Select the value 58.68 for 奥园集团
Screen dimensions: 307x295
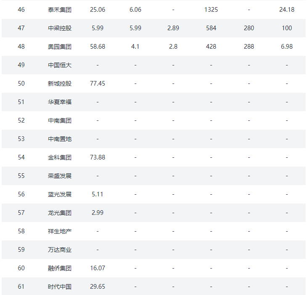point(98,47)
